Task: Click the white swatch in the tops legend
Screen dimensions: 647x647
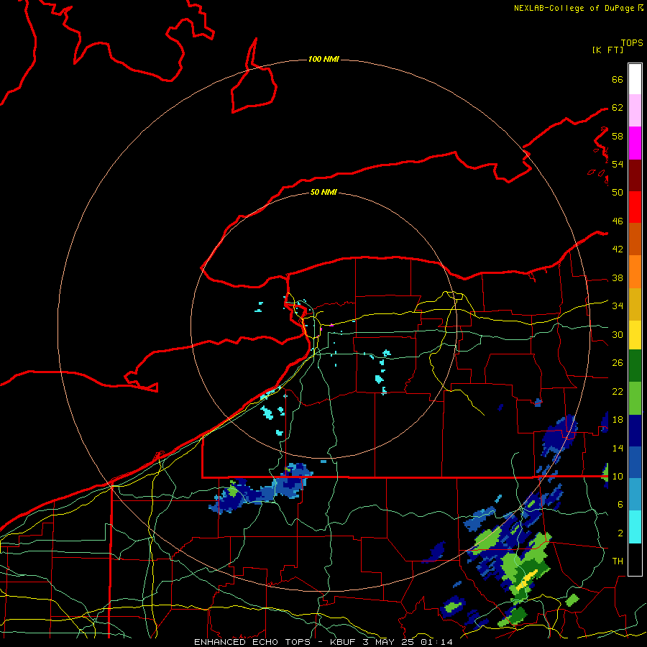Action: 635,79
